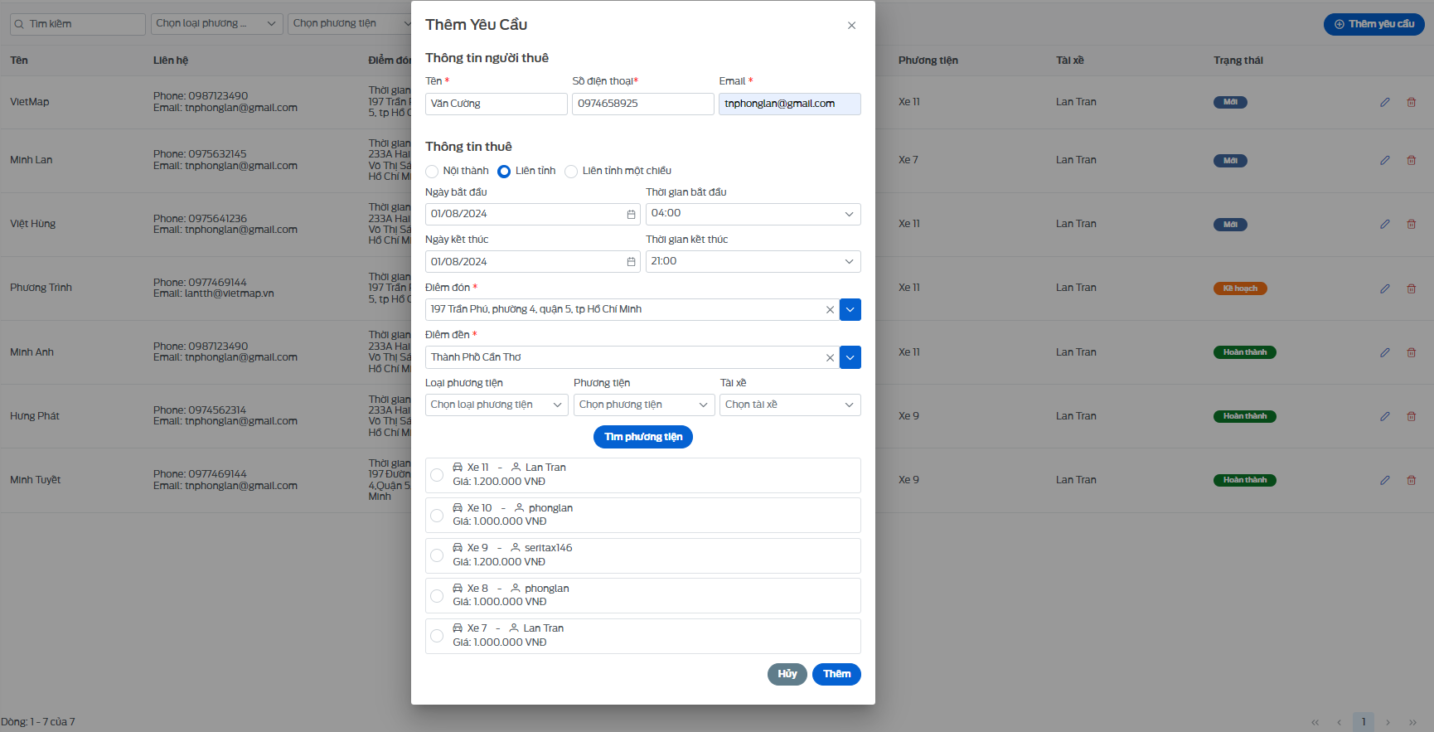
Task: Select the Nội thành radio option
Action: (432, 172)
